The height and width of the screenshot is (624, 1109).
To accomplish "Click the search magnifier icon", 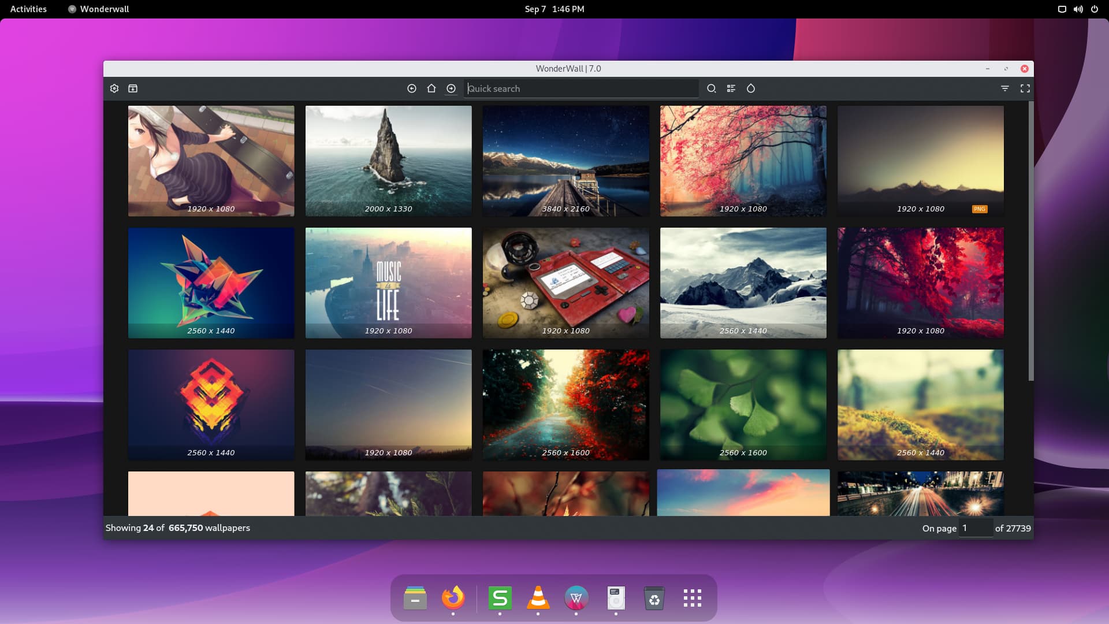I will [712, 88].
